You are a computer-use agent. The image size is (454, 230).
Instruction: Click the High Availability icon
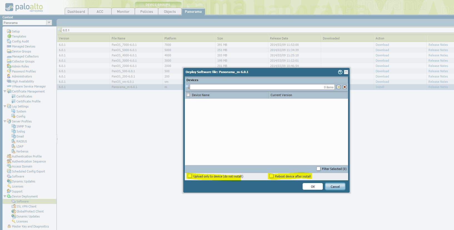click(x=9, y=81)
